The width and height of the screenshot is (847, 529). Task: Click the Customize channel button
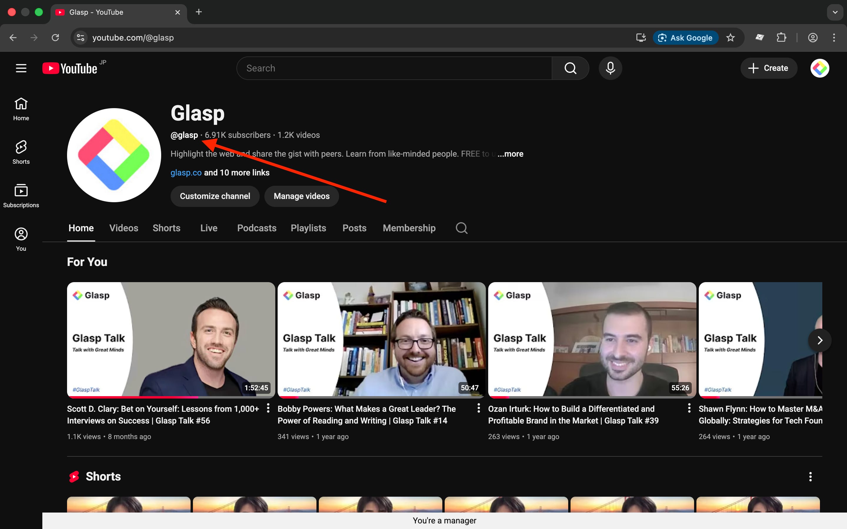point(215,196)
